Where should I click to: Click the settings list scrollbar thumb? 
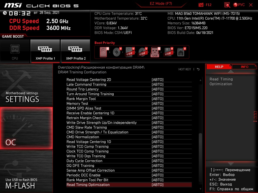200,158
